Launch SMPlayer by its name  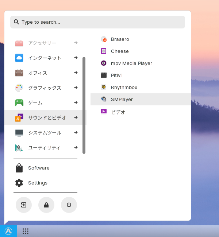[122, 100]
